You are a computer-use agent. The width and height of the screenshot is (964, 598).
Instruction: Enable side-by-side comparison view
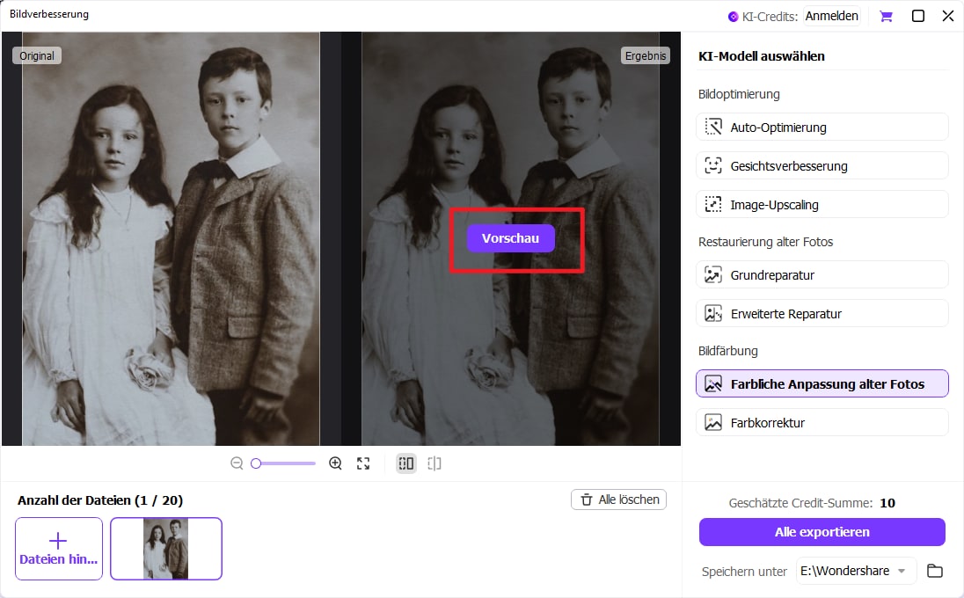pos(406,463)
